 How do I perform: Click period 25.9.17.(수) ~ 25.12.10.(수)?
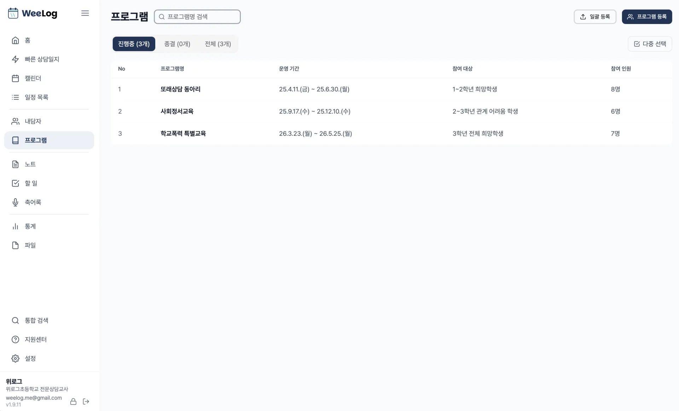point(315,111)
